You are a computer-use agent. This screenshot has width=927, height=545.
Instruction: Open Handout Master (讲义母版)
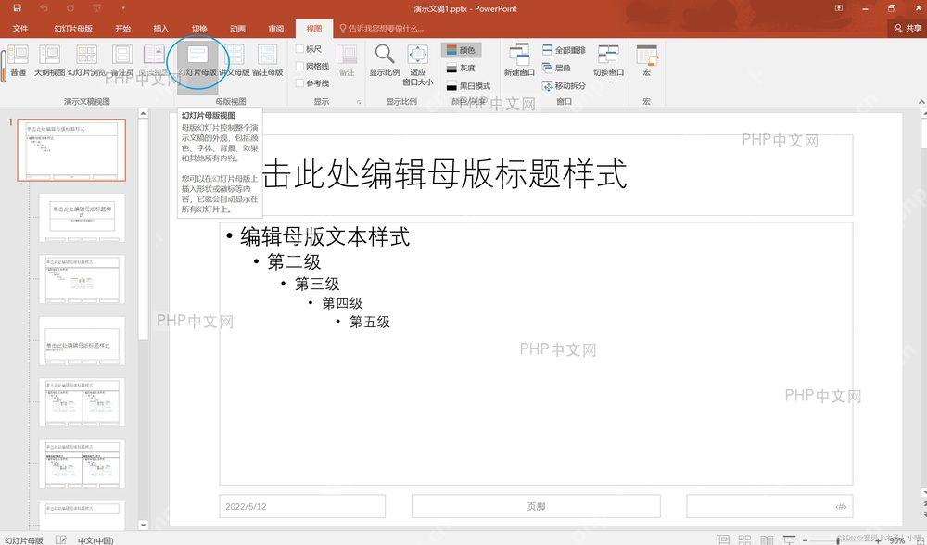coord(235,61)
